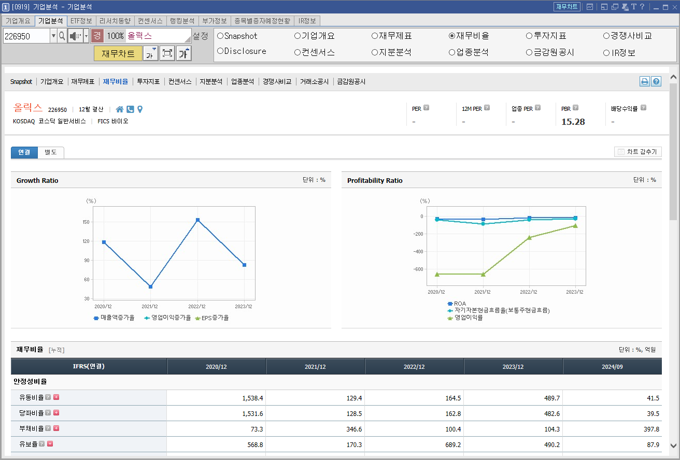Select the 지분분석 radio button
Image resolution: width=680 pixels, height=460 pixels.
pos(375,52)
